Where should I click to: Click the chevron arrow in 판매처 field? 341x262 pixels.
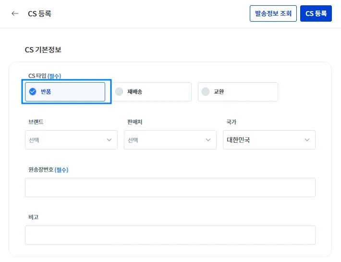[208, 140]
